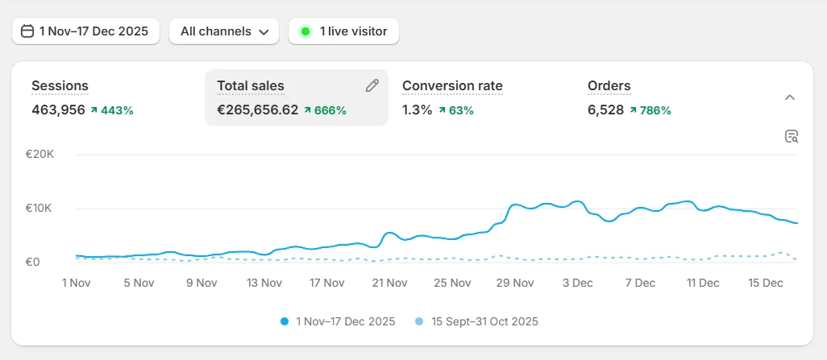
Task: Click the green live visitor indicator dot
Action: point(305,31)
